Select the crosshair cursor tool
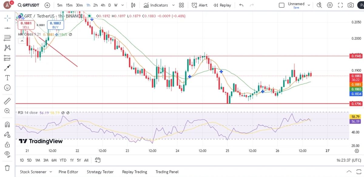Screen dimensions: 364x177 point(7,18)
